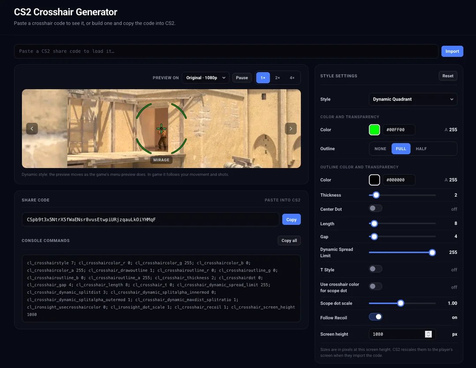476x368 pixels.
Task: Click the Length slider handle
Action: (x=374, y=223)
